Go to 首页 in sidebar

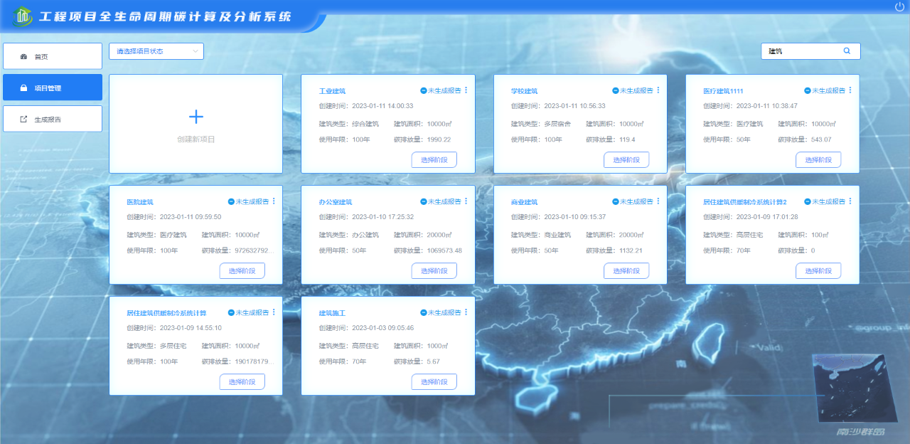tap(53, 56)
